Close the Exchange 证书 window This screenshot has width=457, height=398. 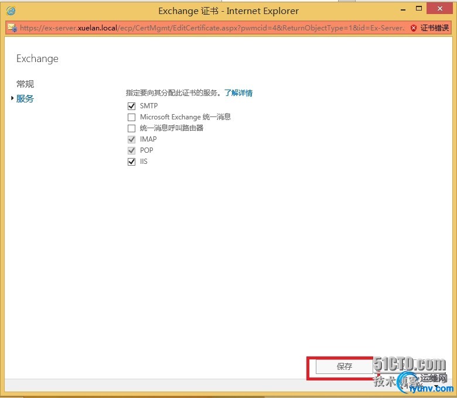tap(440, 9)
